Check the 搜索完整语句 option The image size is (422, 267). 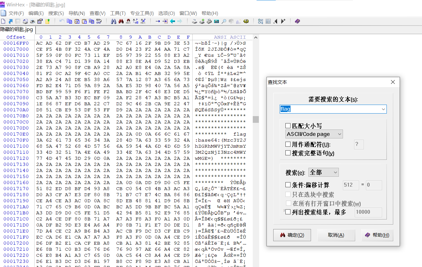click(x=288, y=153)
